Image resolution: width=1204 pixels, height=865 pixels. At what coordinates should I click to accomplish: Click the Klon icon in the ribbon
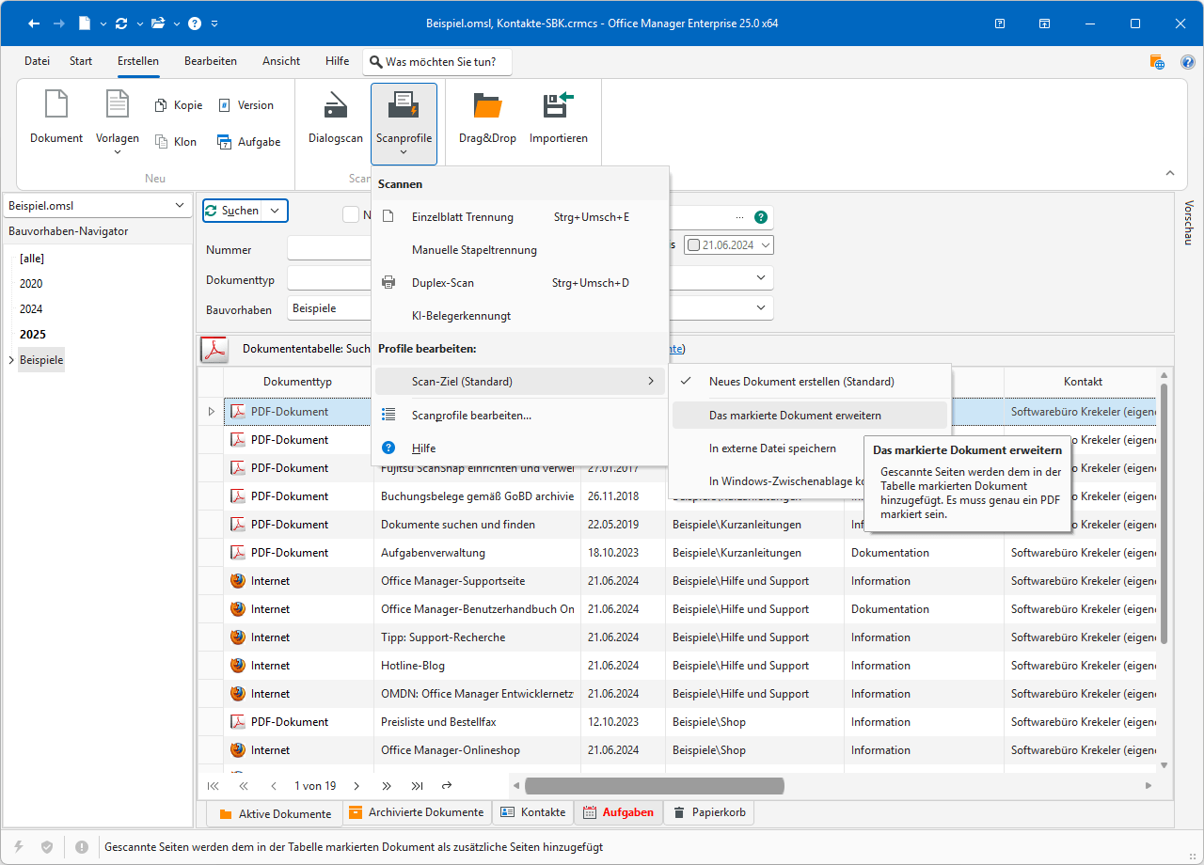pos(161,142)
